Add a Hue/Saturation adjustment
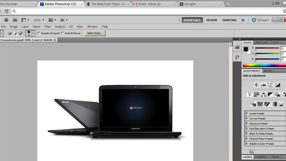286x161 pixels. pyautogui.click(x=257, y=94)
